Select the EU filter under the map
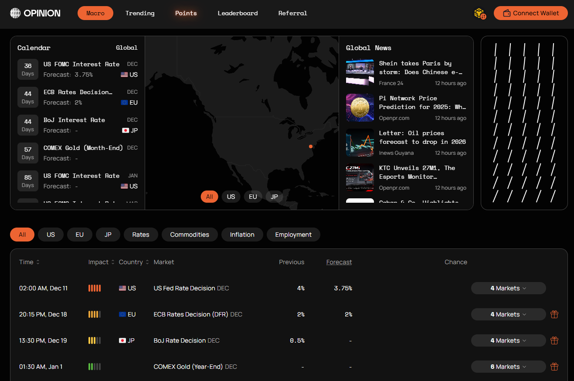The height and width of the screenshot is (381, 574). [253, 197]
